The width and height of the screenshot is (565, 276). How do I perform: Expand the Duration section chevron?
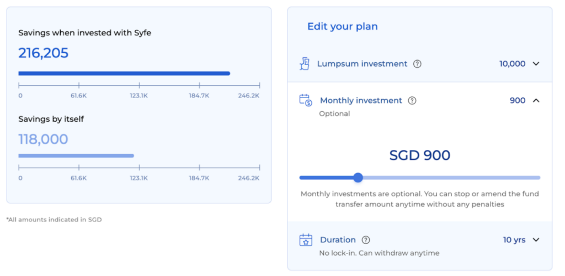[536, 240]
